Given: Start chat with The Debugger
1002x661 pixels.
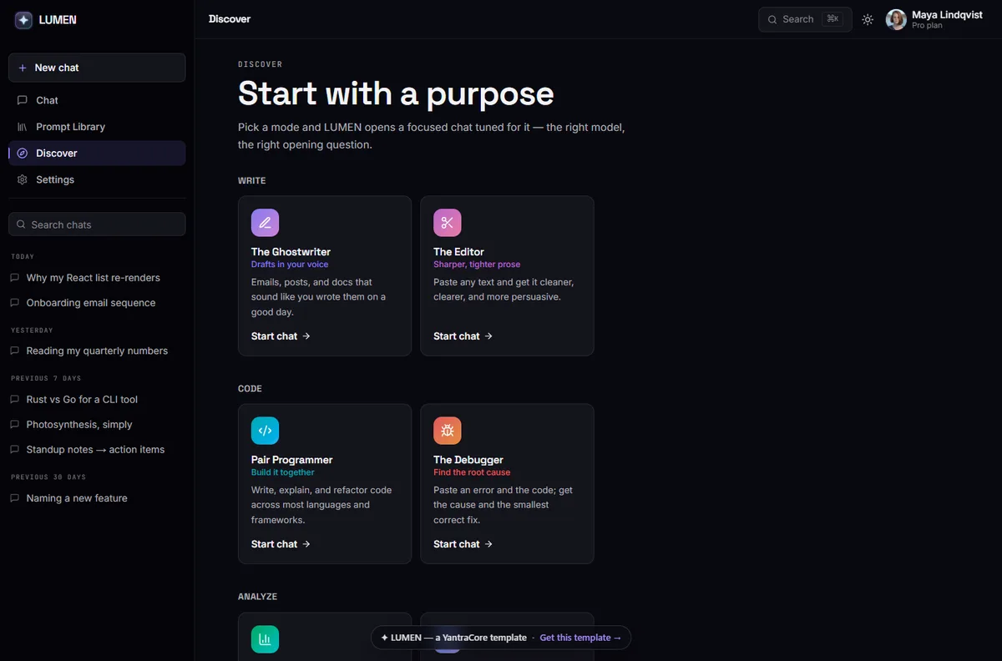Looking at the screenshot, I should click(463, 544).
